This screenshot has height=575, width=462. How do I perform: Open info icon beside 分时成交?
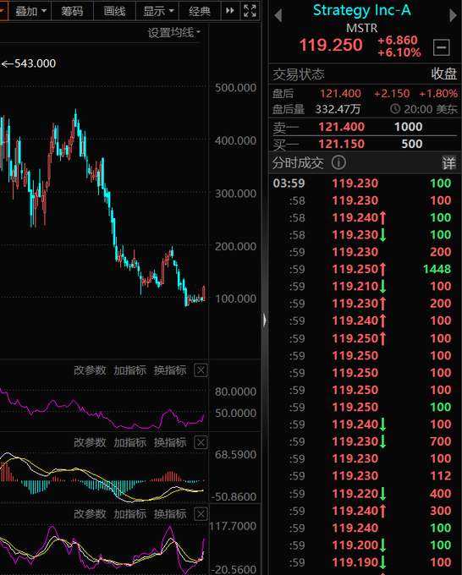(x=338, y=162)
